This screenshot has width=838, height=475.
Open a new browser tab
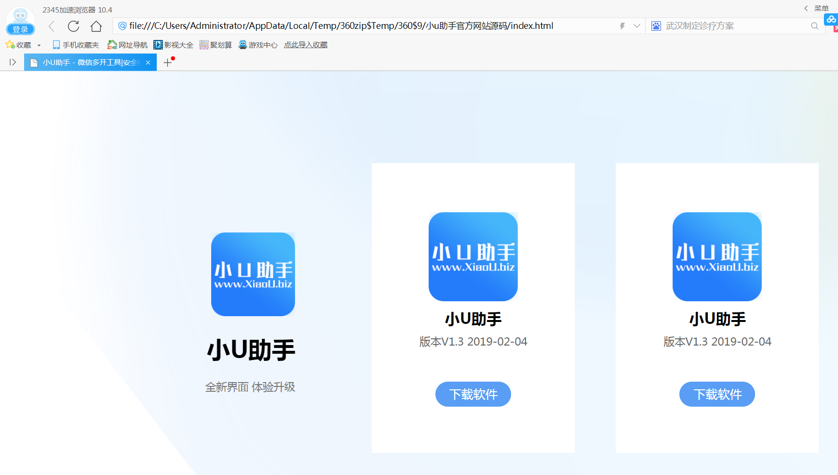pyautogui.click(x=168, y=62)
